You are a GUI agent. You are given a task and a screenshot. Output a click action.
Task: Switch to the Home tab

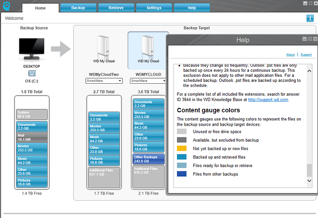(x=41, y=8)
